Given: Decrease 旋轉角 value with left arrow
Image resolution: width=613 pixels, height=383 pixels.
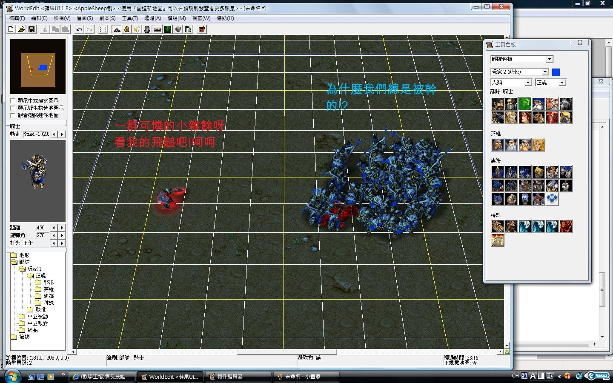Looking at the screenshot, I should [54, 235].
